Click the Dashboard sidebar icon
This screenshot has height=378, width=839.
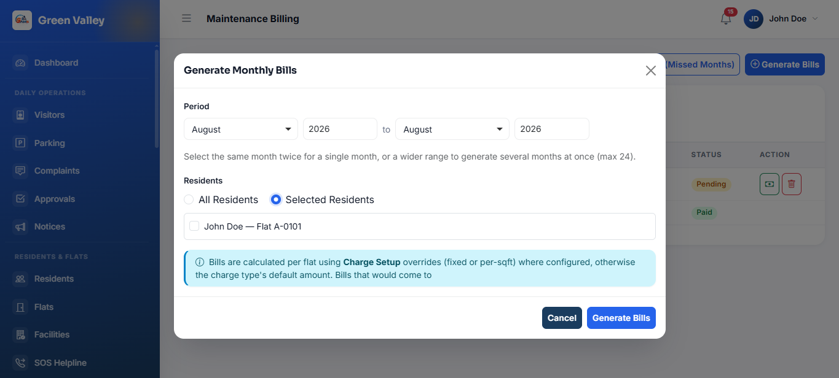(x=21, y=63)
